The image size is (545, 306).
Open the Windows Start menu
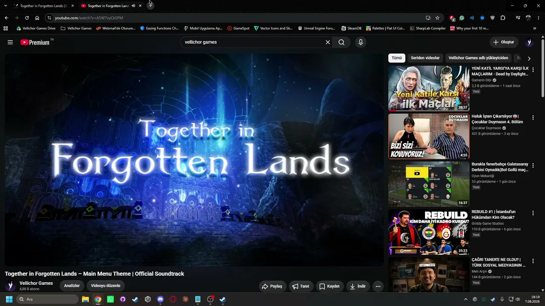9,299
